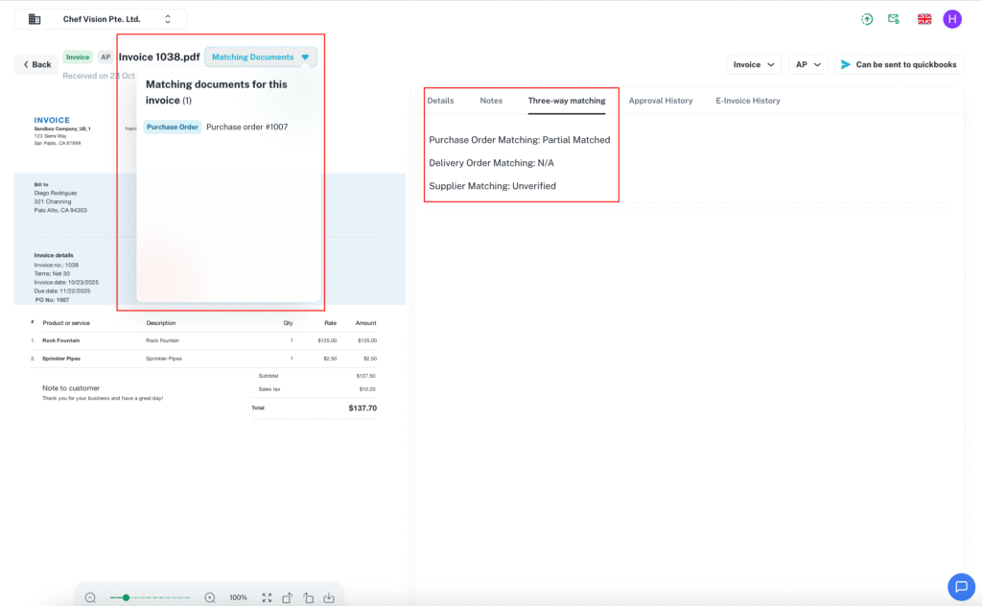Open the AP dropdown near quickbooks button
The image size is (982, 606).
(807, 62)
